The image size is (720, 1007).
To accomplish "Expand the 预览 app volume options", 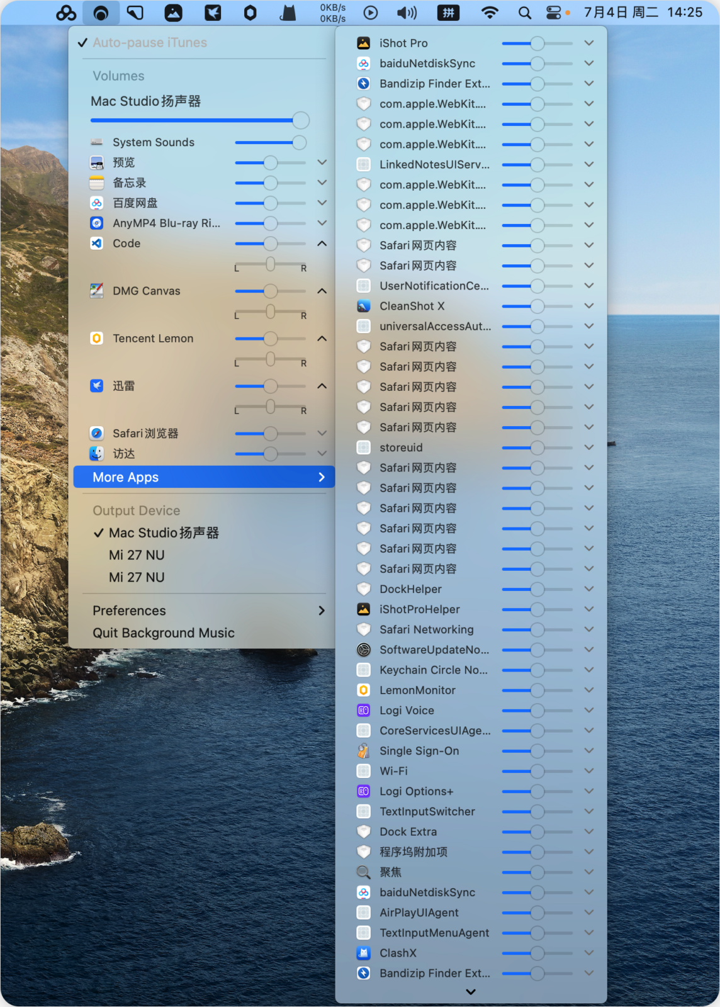I will click(x=322, y=162).
